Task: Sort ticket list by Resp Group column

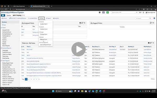Action: click(96, 47)
